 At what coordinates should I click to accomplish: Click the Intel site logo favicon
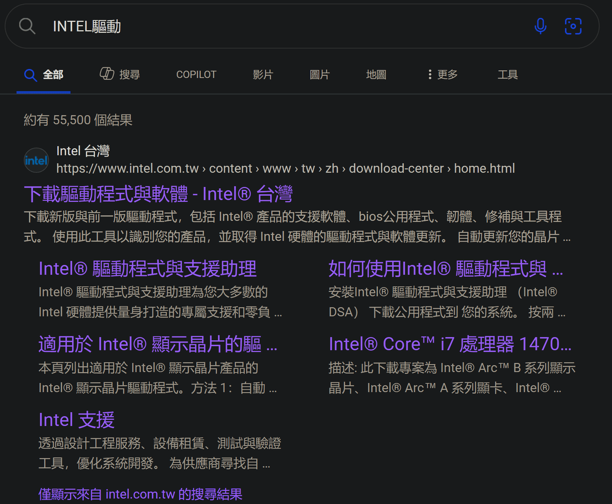click(x=36, y=160)
